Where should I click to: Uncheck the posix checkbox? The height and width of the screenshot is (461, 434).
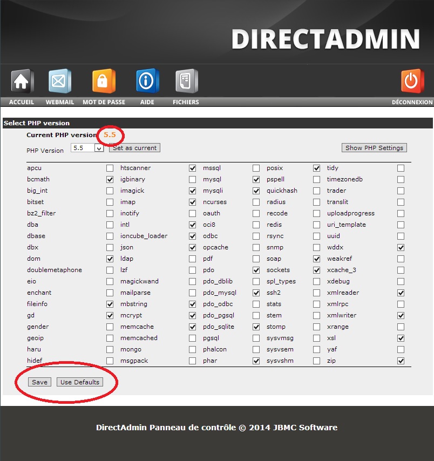(x=316, y=168)
